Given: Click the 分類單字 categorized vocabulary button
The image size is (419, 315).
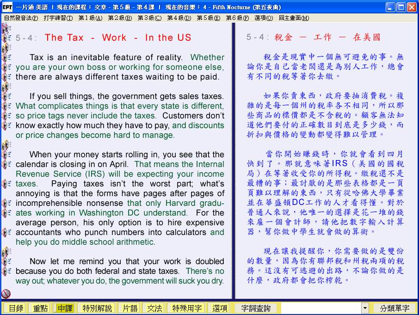Looking at the screenshot, I should coord(394,308).
